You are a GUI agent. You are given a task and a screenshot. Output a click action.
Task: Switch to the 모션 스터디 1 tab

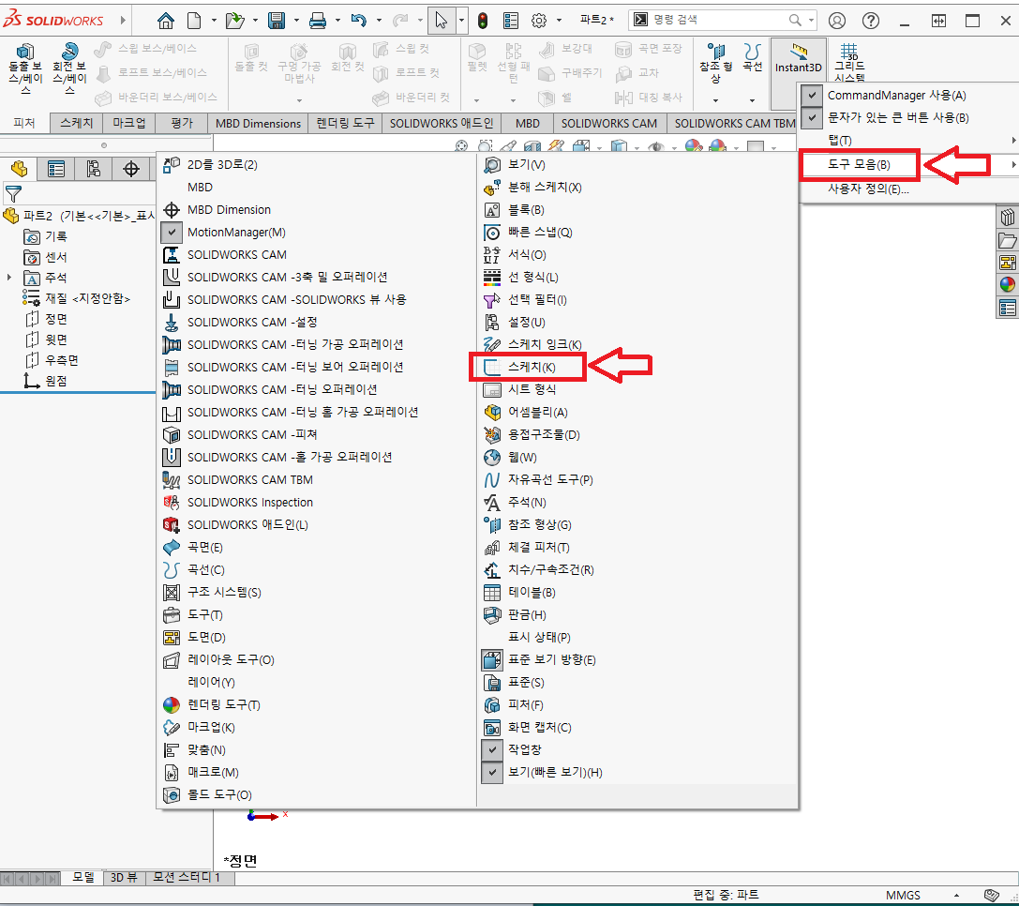(x=187, y=878)
